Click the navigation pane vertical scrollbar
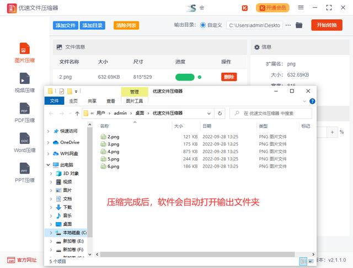This screenshot has width=353, height=268. [x=90, y=181]
